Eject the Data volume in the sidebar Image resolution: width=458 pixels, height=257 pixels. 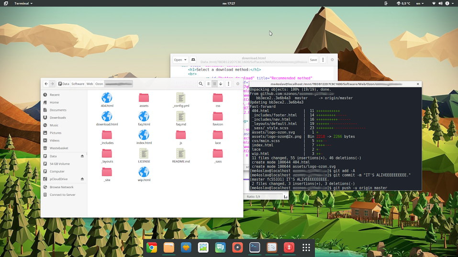coord(82,156)
